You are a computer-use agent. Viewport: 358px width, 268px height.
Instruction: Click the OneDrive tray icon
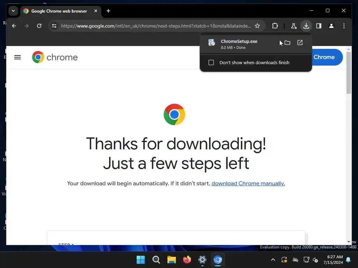point(295,260)
